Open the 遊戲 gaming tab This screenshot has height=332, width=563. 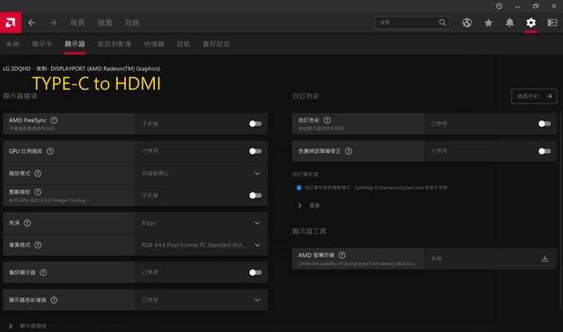105,23
